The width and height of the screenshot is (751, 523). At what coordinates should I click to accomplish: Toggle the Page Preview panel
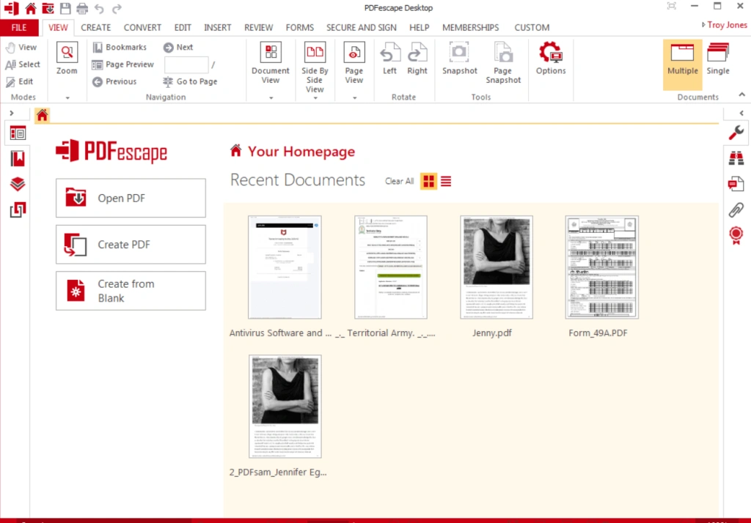pos(123,64)
